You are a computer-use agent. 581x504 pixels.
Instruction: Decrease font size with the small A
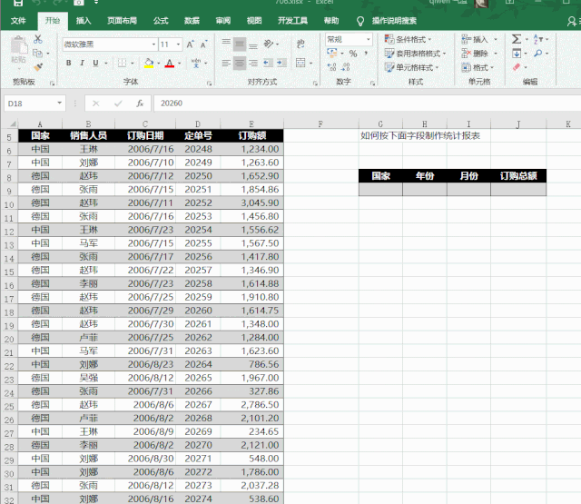(203, 44)
